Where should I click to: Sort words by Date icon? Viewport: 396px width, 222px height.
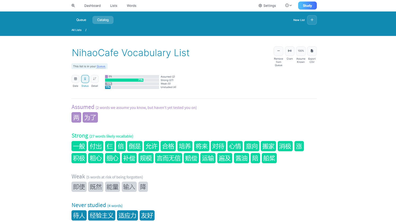click(76, 79)
